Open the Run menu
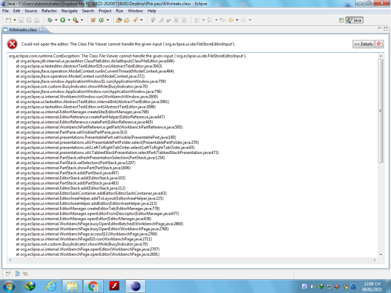 [119, 11]
